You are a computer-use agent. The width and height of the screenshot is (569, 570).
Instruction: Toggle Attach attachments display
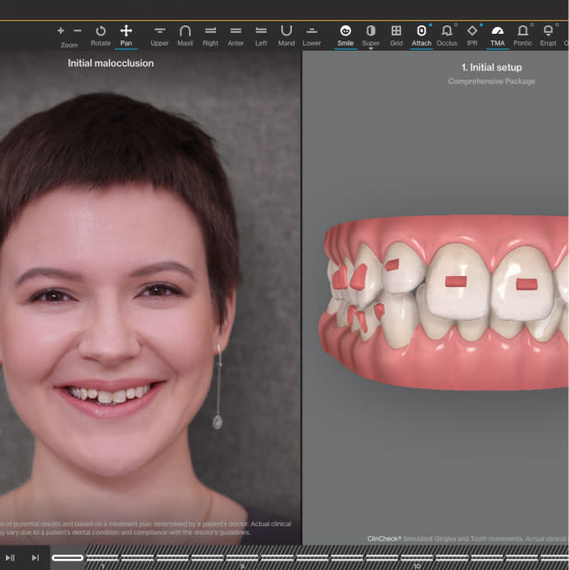421,31
